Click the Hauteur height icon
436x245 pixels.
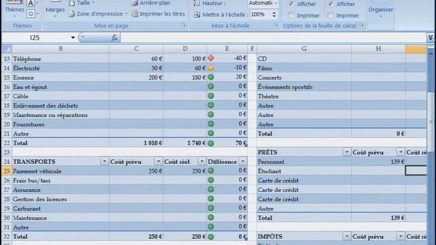pyautogui.click(x=197, y=3)
